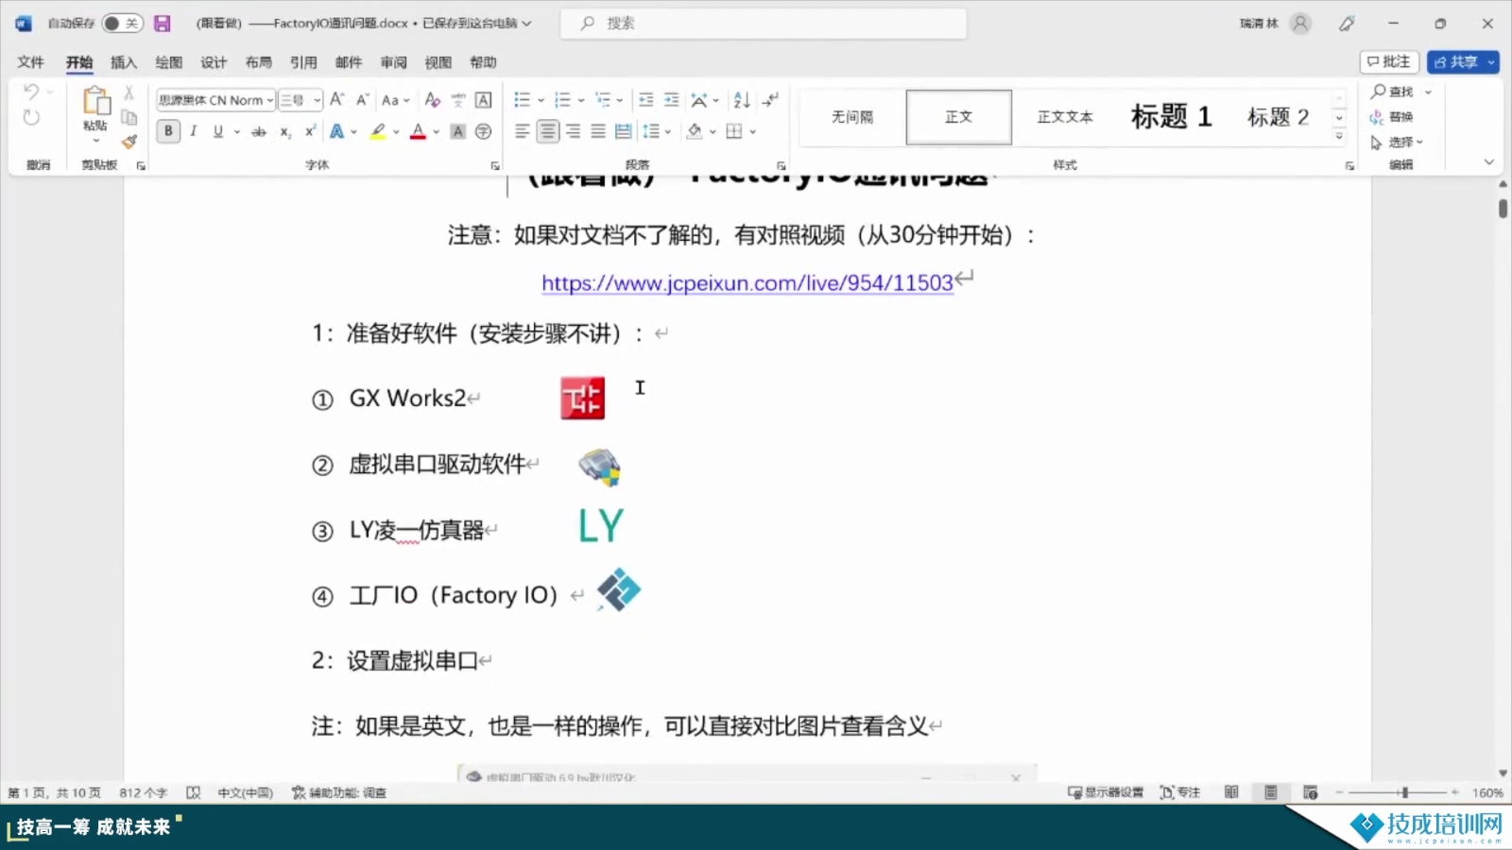Toggle the AutoSave switch
The image size is (1512, 850).
tap(123, 24)
